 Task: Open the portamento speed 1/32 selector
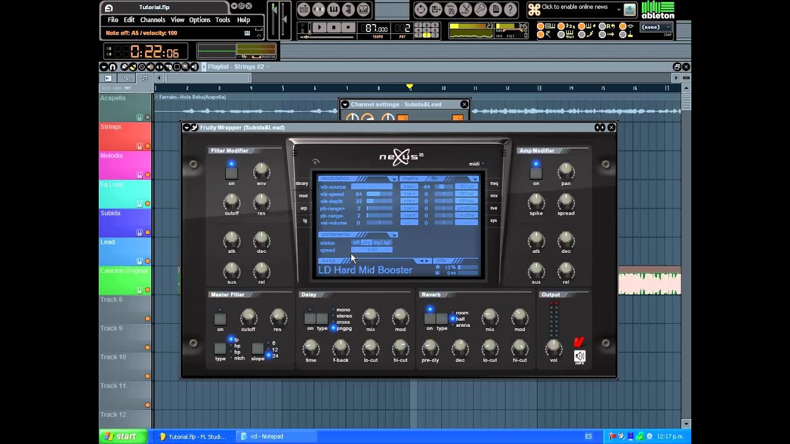tap(372, 249)
